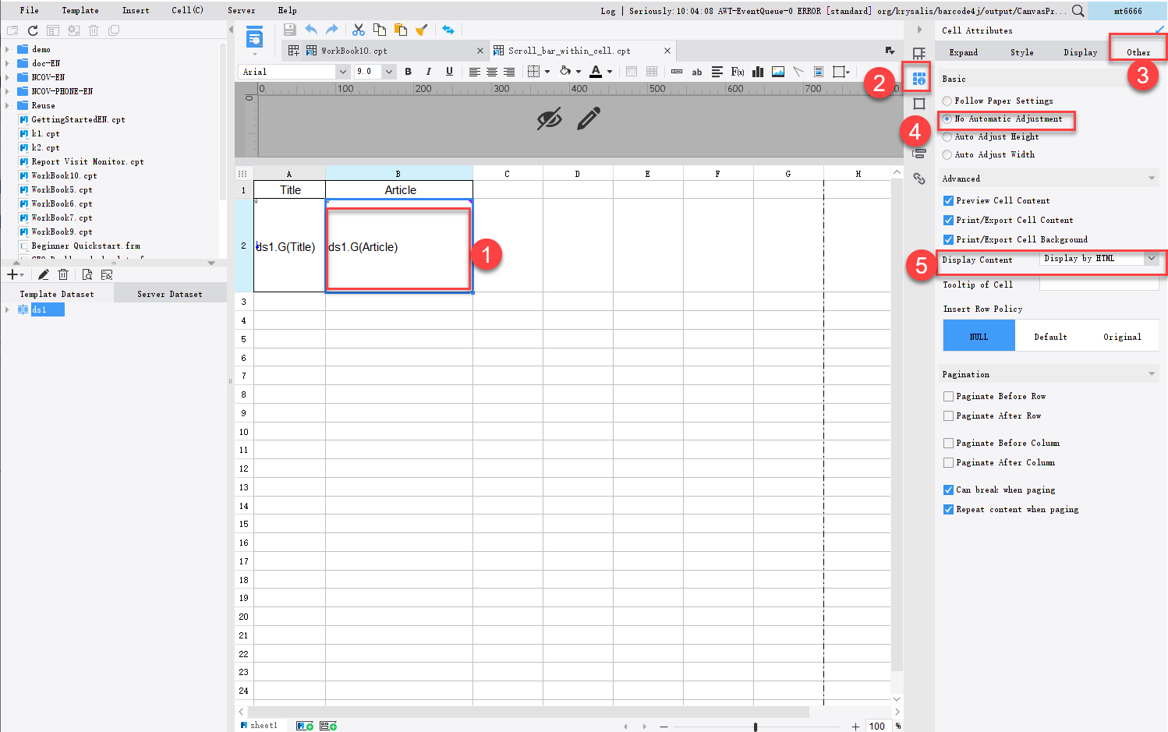Open the Template menu

80,10
